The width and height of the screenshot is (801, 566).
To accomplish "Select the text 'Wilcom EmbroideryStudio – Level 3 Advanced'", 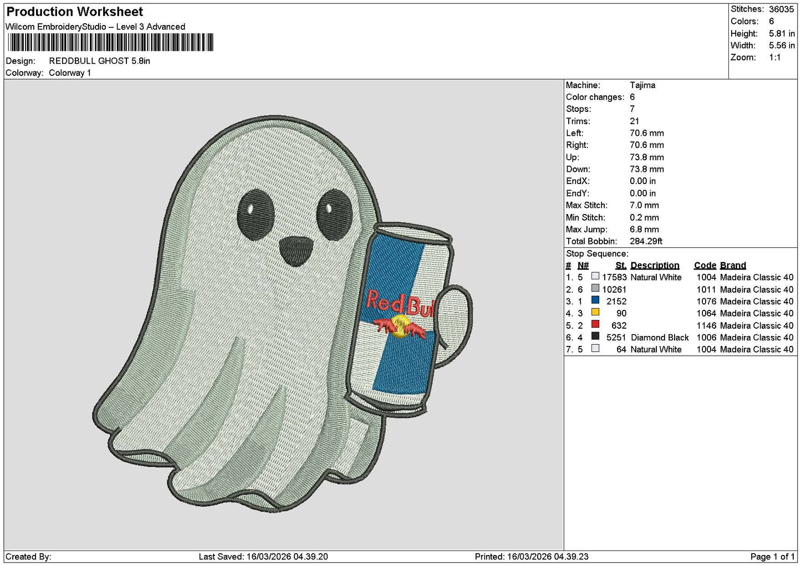I will pos(95,27).
